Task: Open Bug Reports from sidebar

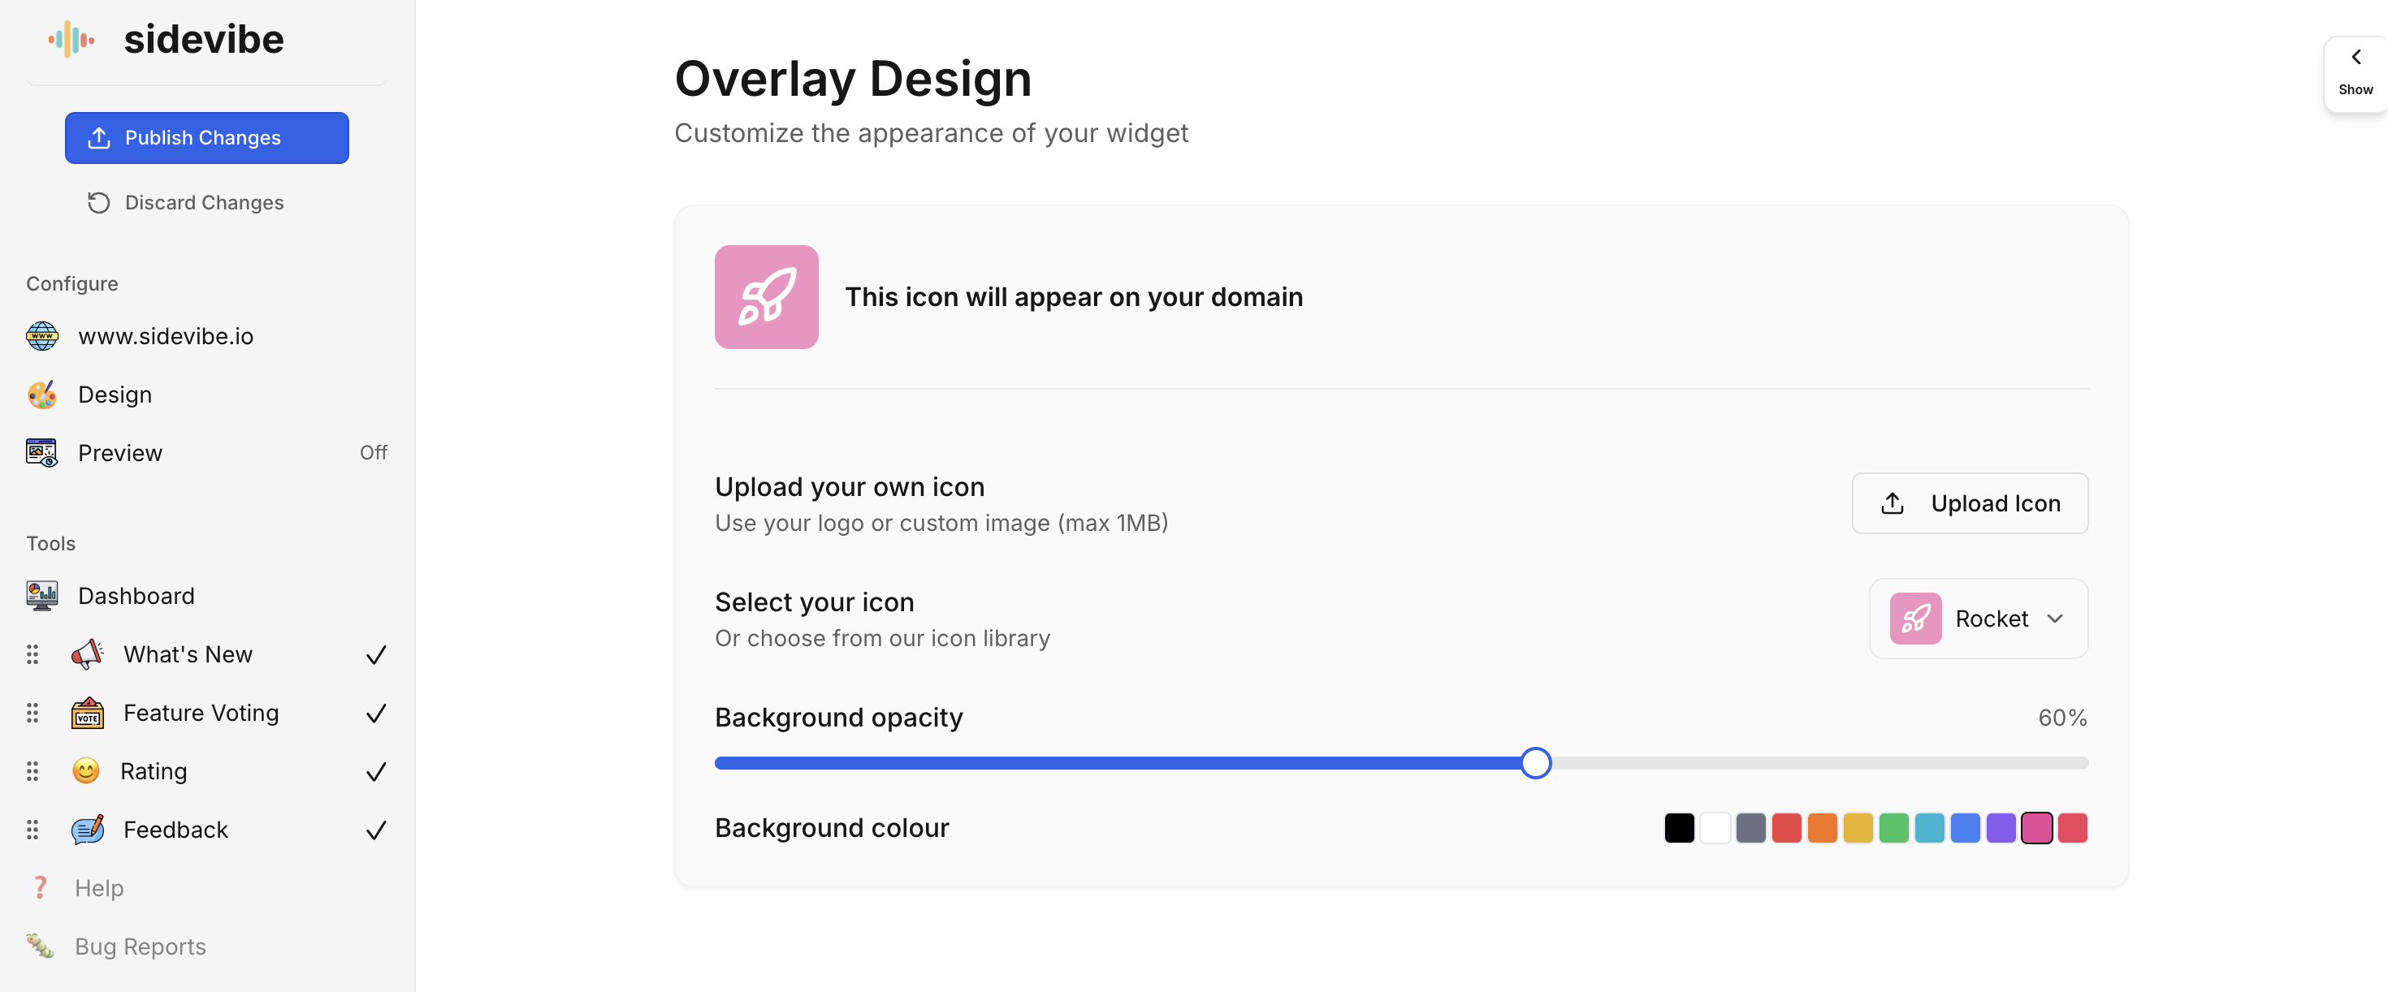Action: click(140, 946)
